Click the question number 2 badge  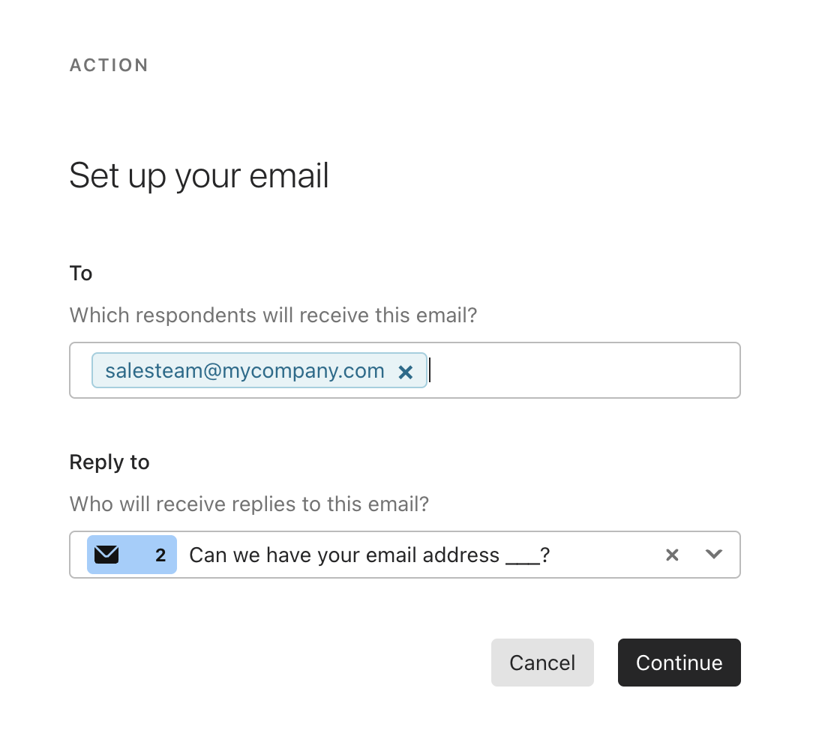[x=160, y=555]
